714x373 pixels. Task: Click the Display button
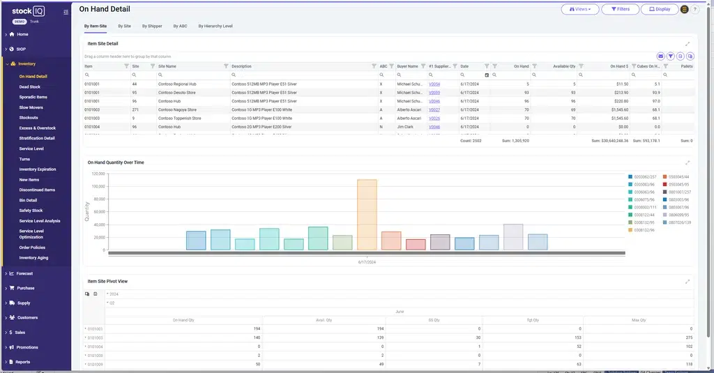pos(660,9)
